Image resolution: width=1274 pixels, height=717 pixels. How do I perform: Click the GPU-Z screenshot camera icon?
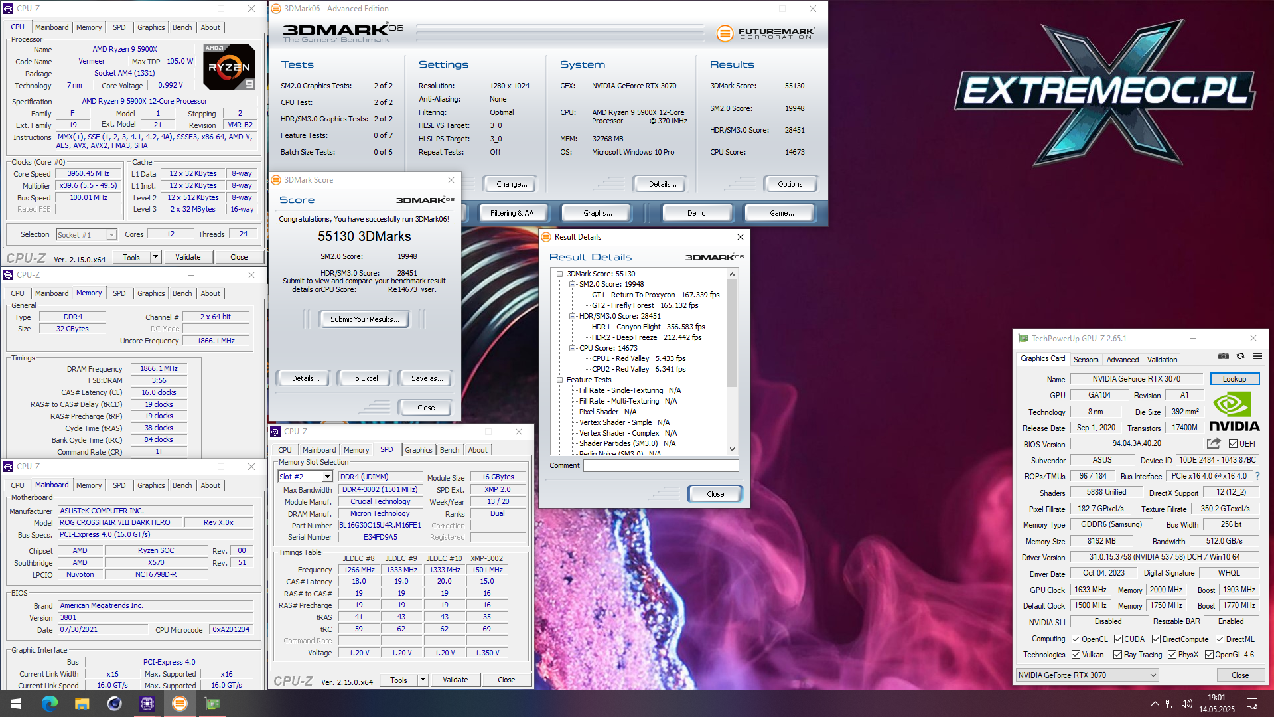click(1224, 357)
